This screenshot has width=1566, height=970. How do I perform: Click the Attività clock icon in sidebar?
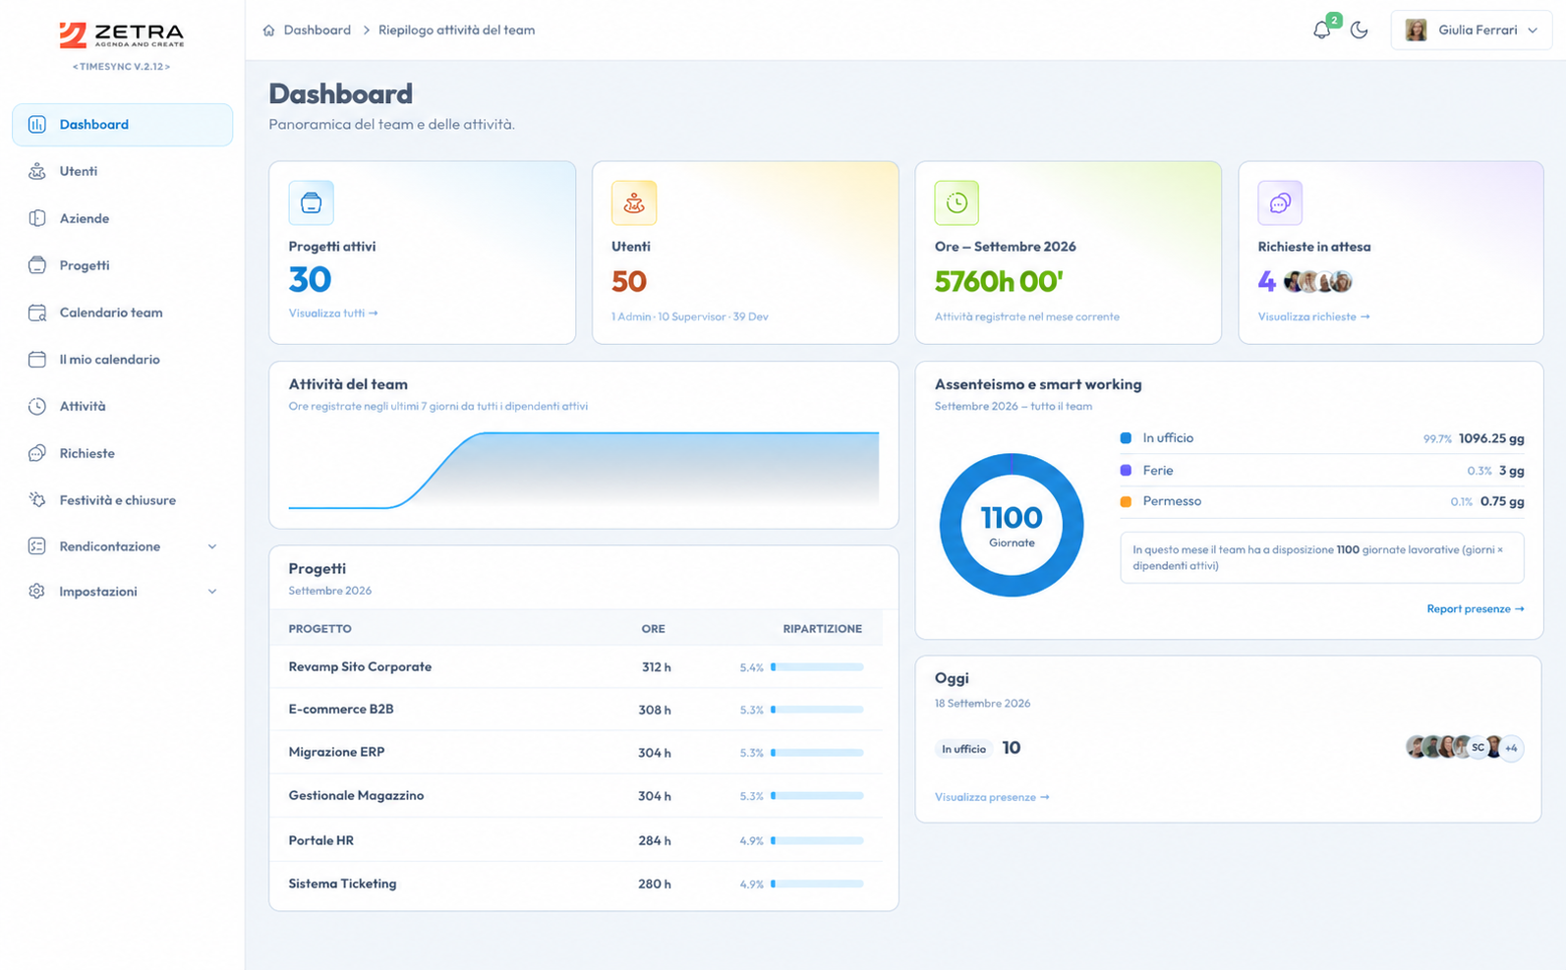(37, 406)
